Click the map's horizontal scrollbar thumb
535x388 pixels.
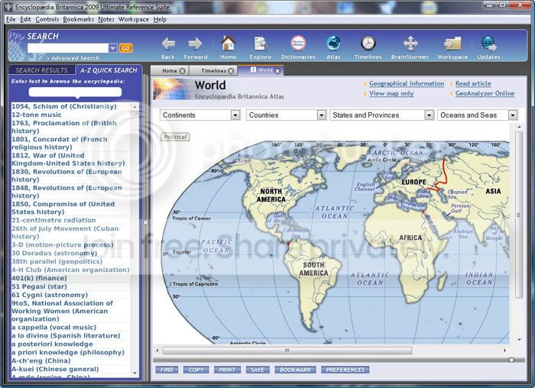[x=287, y=351]
